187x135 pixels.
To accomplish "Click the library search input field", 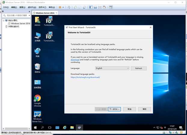I will [x=17, y=15].
